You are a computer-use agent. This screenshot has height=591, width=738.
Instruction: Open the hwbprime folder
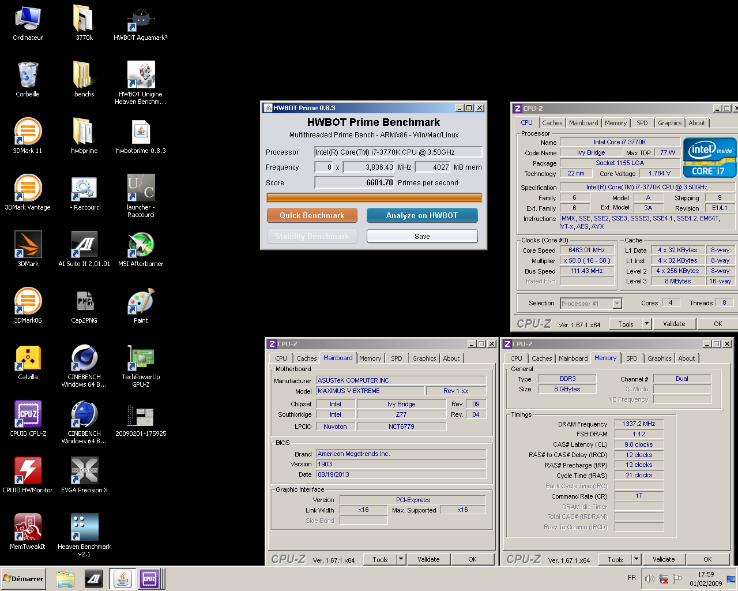(x=84, y=136)
